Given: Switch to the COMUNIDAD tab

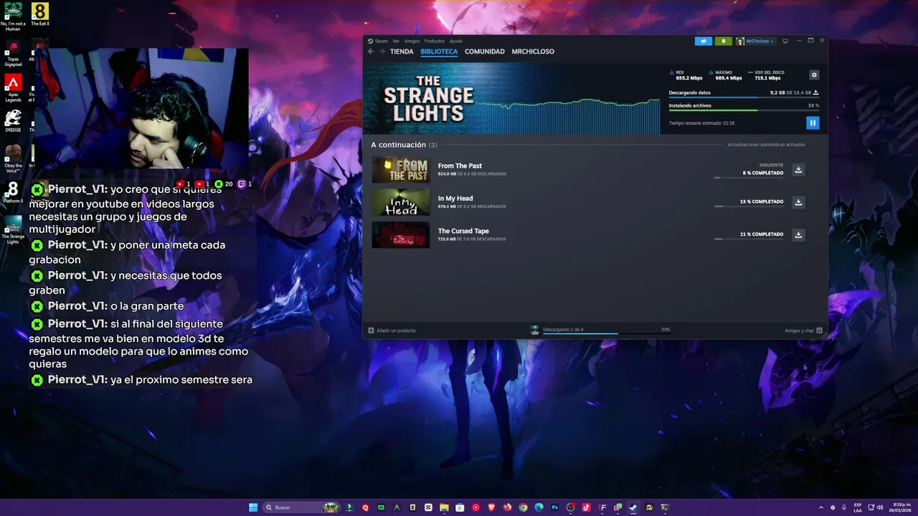Looking at the screenshot, I should coord(485,52).
